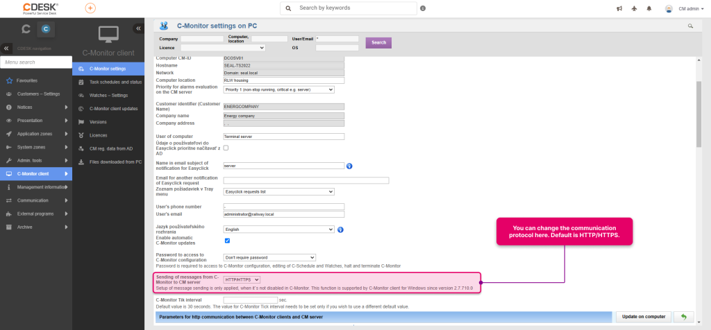This screenshot has width=711, height=330.
Task: Collapse the CDESK navigation with double-arrow icon
Action: point(6,48)
